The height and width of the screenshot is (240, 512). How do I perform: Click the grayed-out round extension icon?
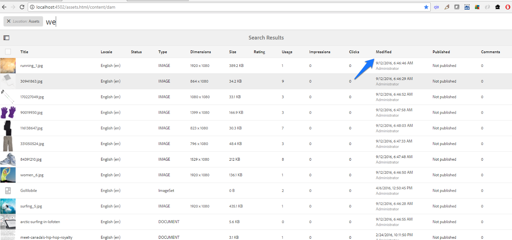point(487,7)
